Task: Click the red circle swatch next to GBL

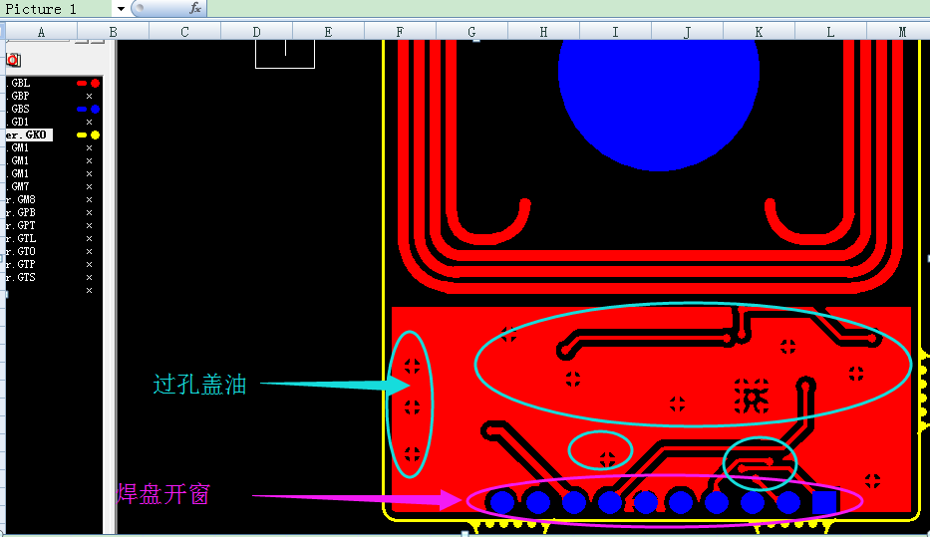Action: tap(95, 83)
